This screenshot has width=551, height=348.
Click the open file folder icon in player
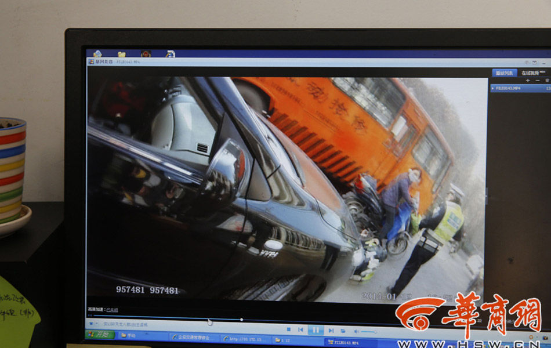click(343, 331)
